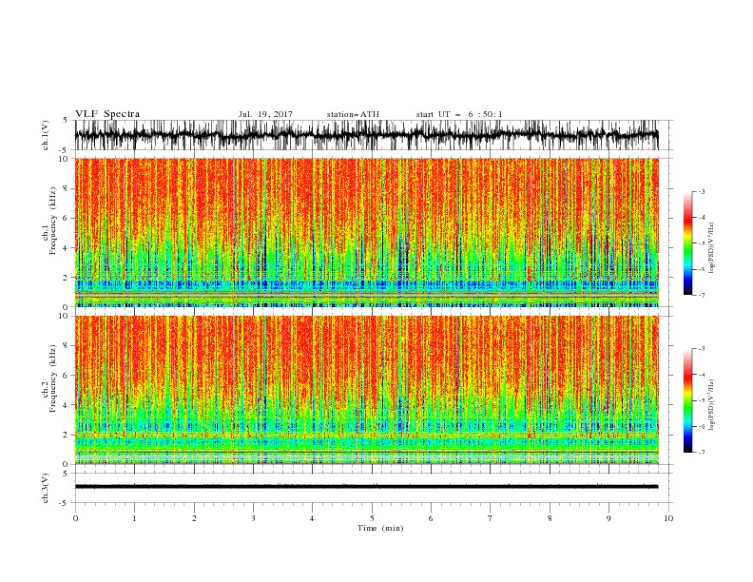This screenshot has height=582, width=753.
Task: Click the "-4" tick on ch.2 colorbar
Action: 702,375
